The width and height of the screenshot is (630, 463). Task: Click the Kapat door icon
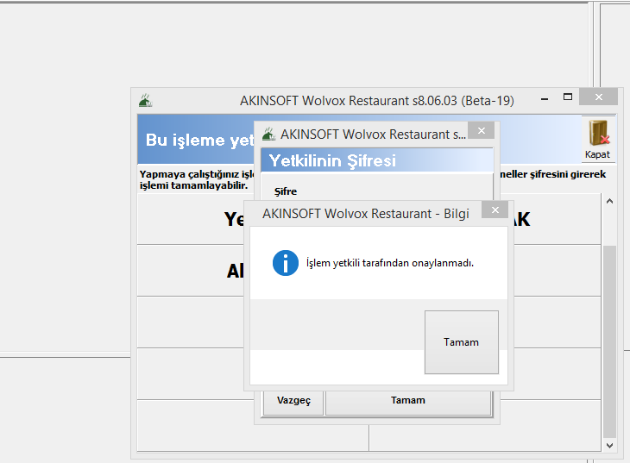coord(598,139)
